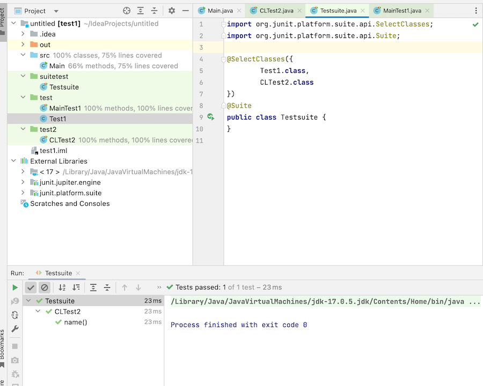Expand the .idea folder
483x386 pixels.
(x=23, y=34)
